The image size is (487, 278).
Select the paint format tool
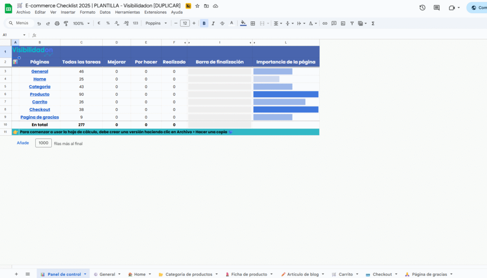pyautogui.click(x=66, y=23)
